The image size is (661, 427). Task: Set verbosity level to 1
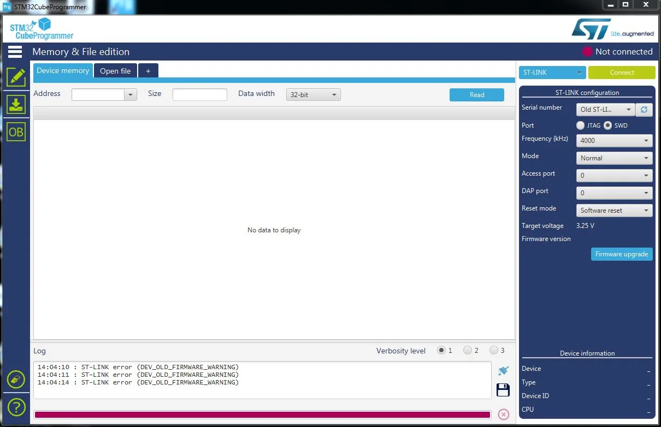coord(441,350)
